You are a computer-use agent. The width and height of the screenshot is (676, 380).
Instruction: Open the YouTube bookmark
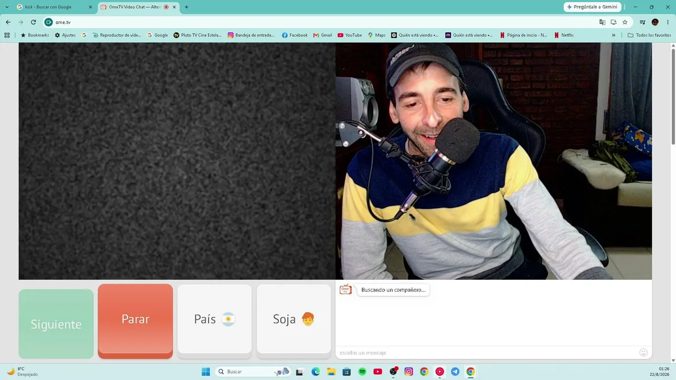(350, 35)
